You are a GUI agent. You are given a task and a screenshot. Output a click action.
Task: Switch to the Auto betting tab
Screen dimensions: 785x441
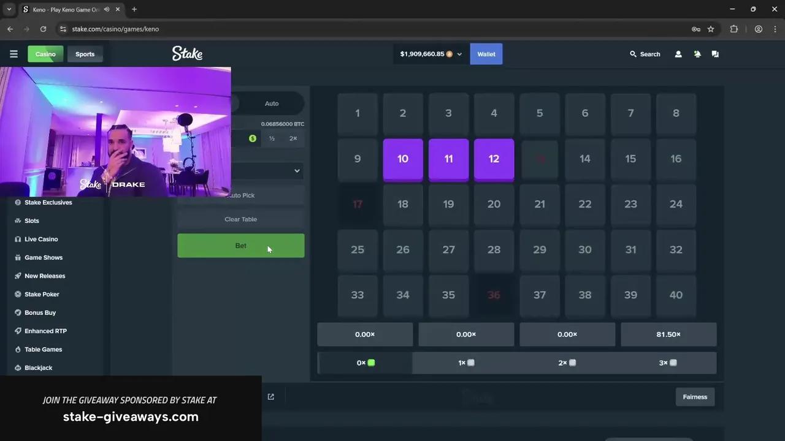[272, 104]
